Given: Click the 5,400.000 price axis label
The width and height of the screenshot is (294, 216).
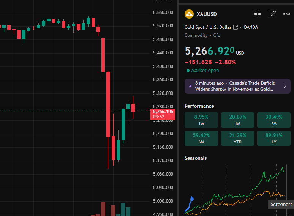Looking at the screenshot, I should (x=163, y=66).
